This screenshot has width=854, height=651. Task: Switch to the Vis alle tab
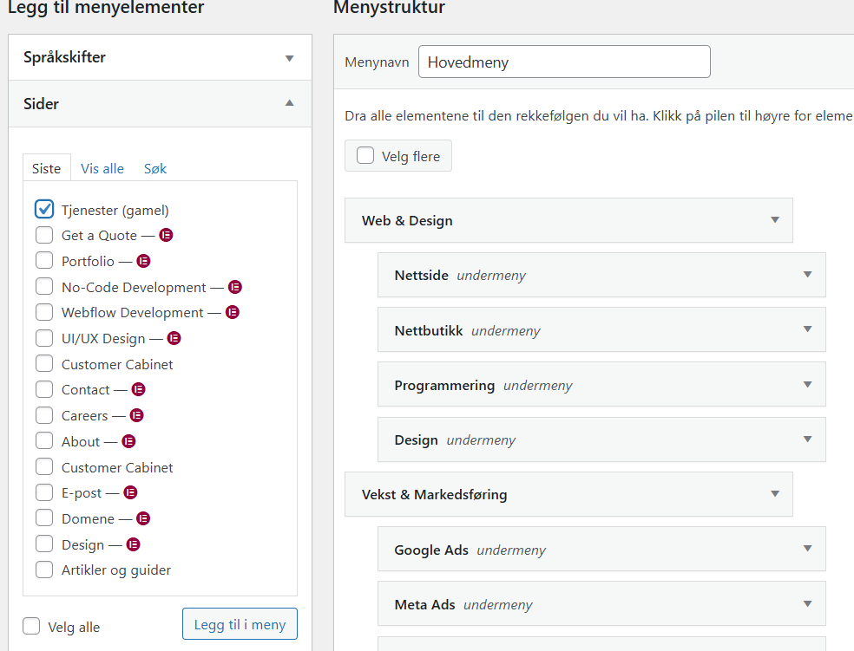coord(102,169)
